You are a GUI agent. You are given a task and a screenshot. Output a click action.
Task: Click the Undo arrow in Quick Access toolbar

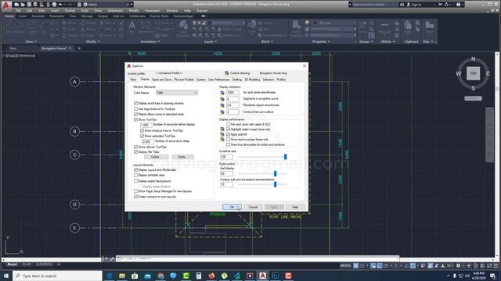61,5
